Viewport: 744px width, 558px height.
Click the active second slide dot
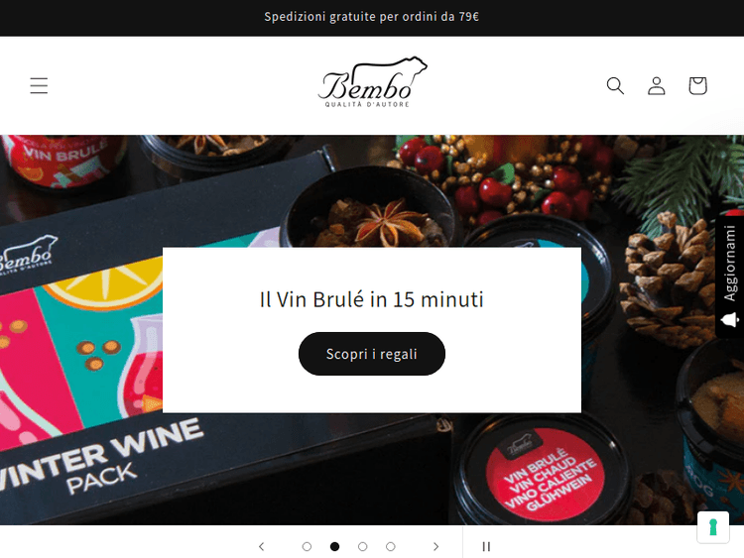[x=334, y=547]
